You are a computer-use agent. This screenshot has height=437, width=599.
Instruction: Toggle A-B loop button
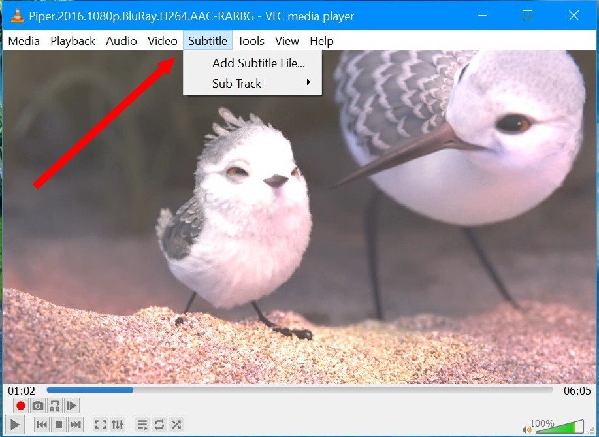click(x=55, y=406)
